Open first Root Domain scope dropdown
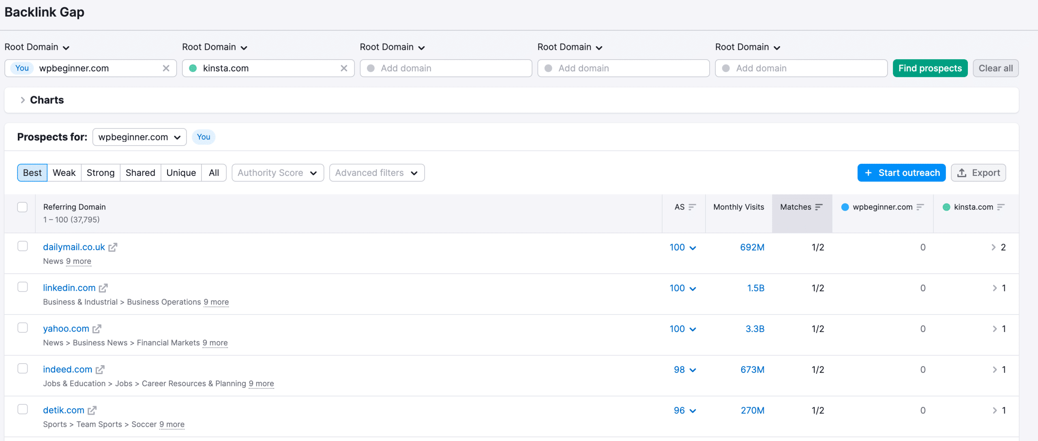Image resolution: width=1038 pixels, height=441 pixels. click(37, 47)
